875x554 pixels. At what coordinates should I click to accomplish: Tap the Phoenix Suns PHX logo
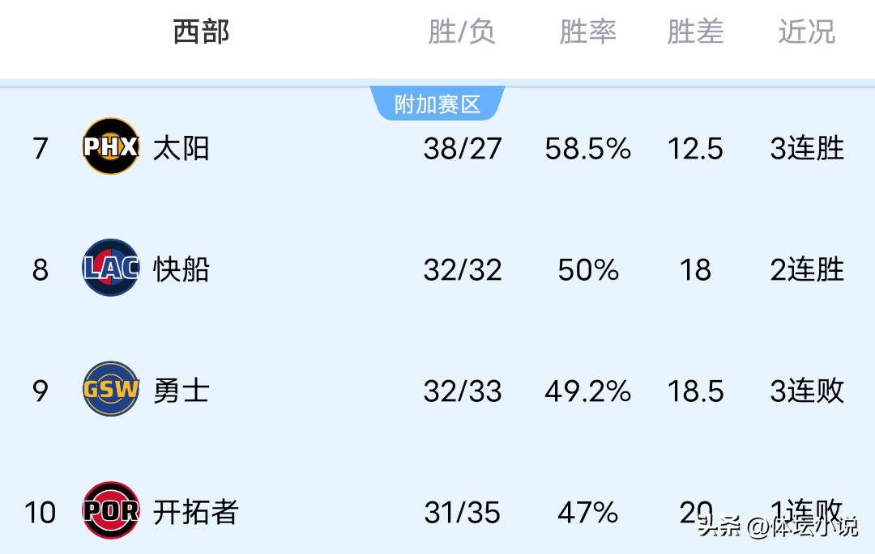click(x=111, y=146)
